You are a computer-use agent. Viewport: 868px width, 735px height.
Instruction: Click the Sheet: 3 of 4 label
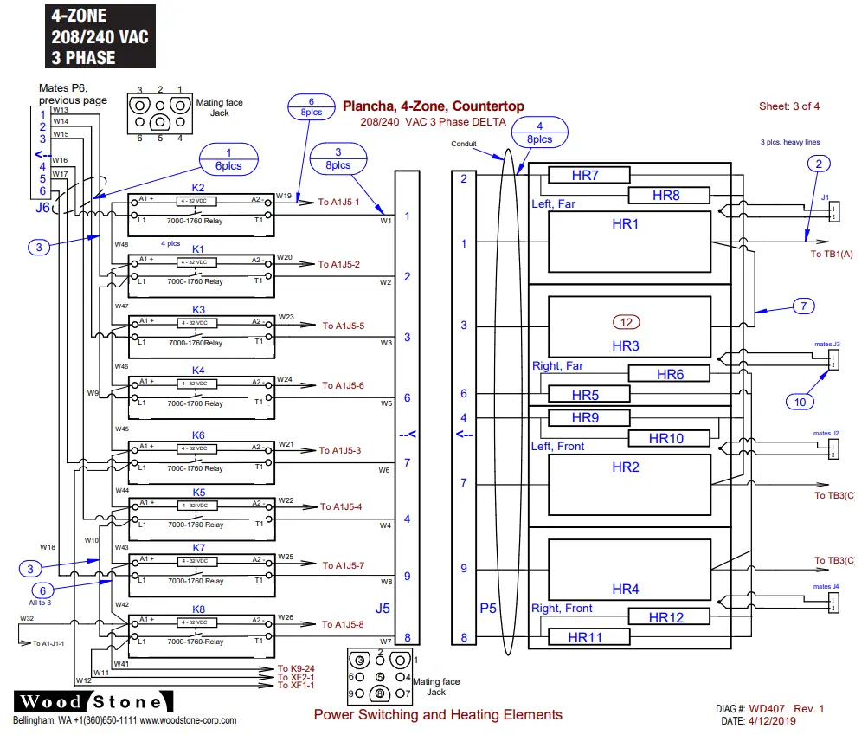[789, 106]
